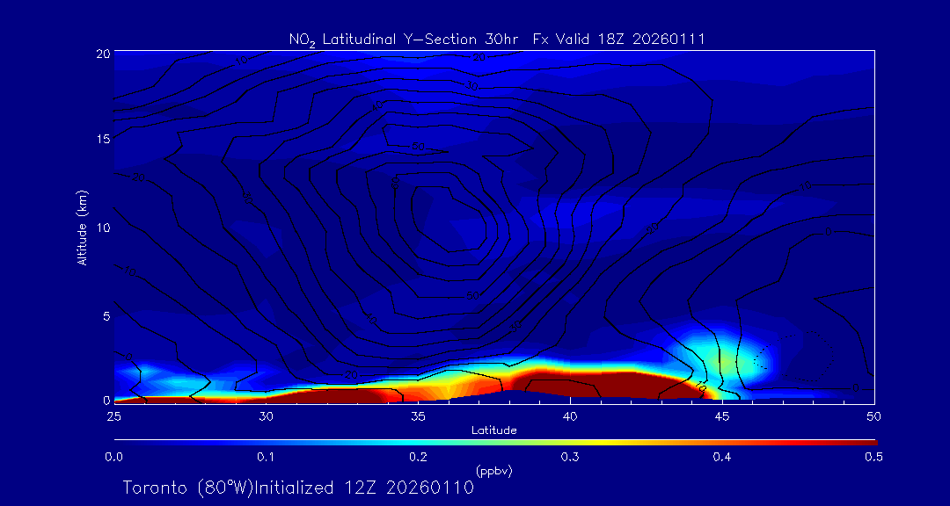Click altitude tick label 5

tap(106, 315)
